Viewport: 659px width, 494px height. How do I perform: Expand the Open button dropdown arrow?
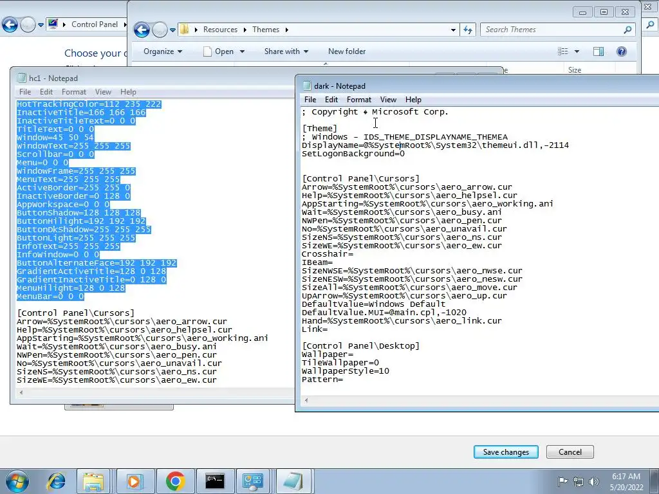coord(242,51)
